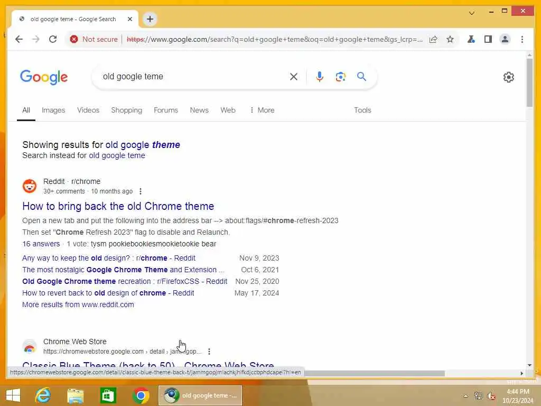The width and height of the screenshot is (541, 406).
Task: Click the address bar URL
Action: coord(274,39)
